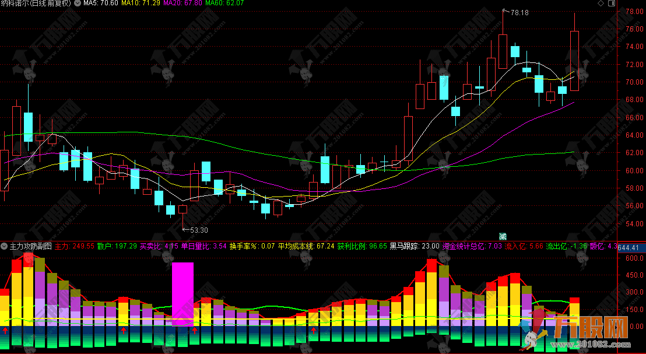Click the 单日量比: 3.54 indicator value
Image resolution: width=646 pixels, height=354 pixels.
(x=204, y=247)
